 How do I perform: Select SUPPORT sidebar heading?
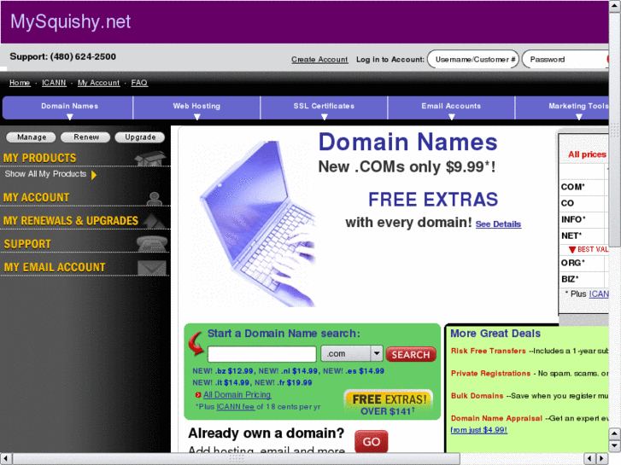coord(27,244)
